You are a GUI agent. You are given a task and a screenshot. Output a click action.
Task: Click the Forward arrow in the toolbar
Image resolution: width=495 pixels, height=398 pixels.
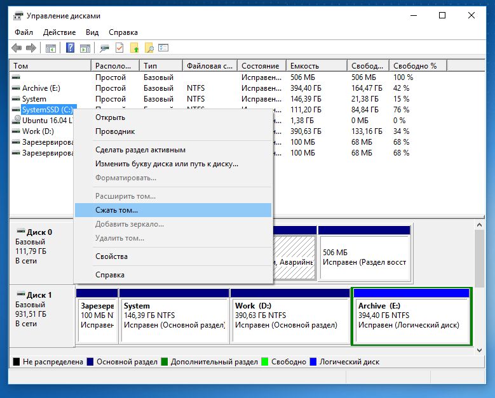pyautogui.click(x=31, y=48)
